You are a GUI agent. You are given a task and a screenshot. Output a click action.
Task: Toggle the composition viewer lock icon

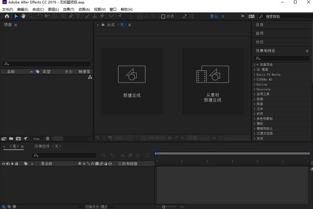(103, 25)
